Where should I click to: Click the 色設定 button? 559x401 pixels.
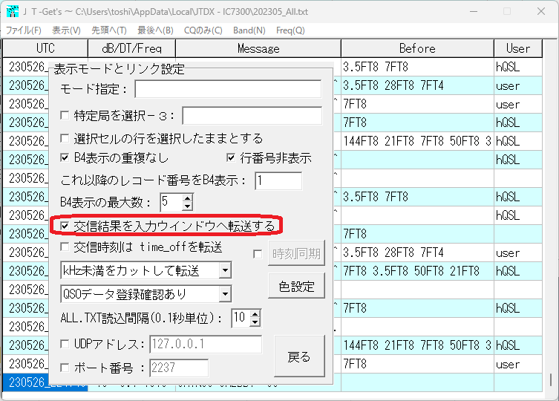pyautogui.click(x=296, y=286)
